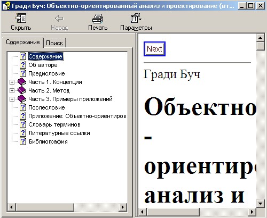
Task: Click the Print (Печать) printer icon
Action: coord(98,19)
